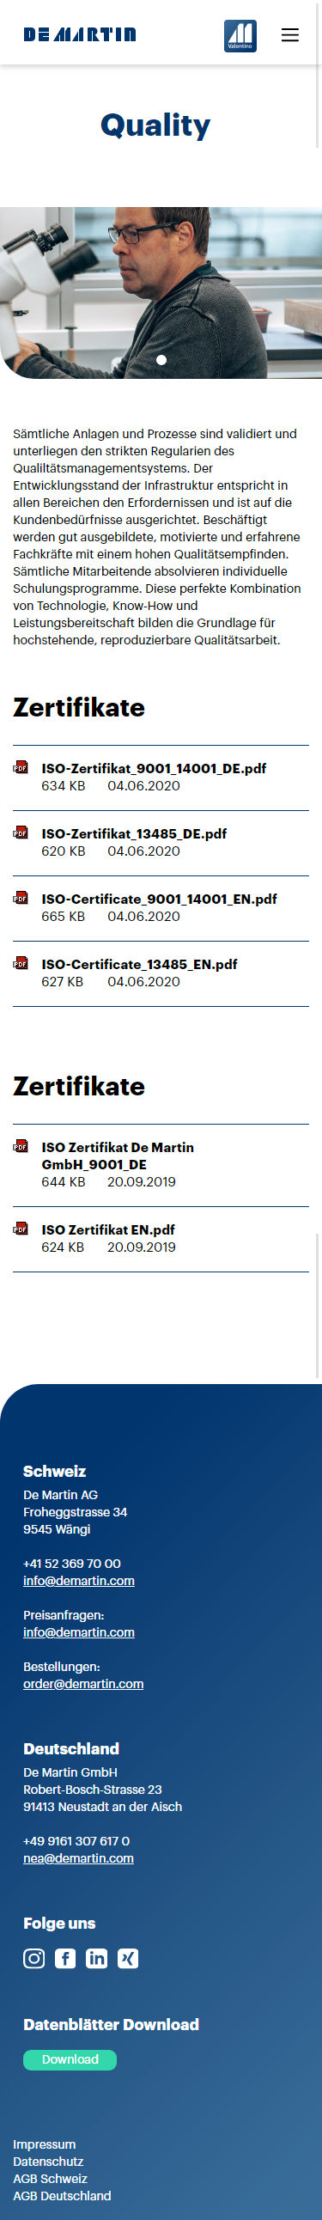Open ISO-Certificate_9001_14001_EN.pdf
The image size is (322, 2220).
(159, 899)
